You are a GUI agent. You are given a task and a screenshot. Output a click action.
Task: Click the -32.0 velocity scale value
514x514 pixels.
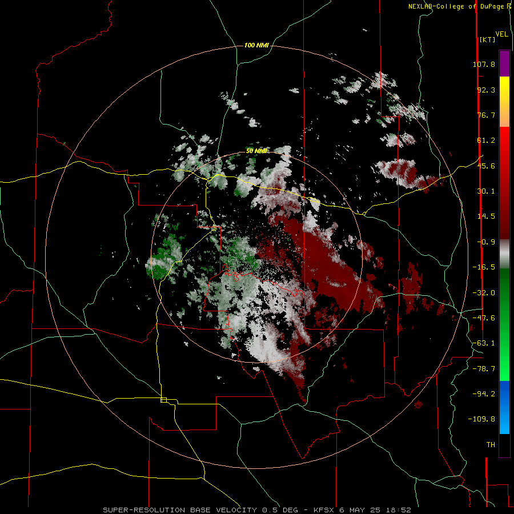point(484,293)
